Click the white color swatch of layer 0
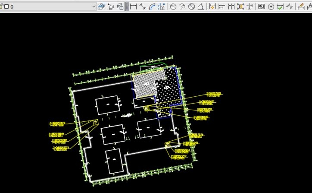312x193 pixels. (x=6, y=6)
